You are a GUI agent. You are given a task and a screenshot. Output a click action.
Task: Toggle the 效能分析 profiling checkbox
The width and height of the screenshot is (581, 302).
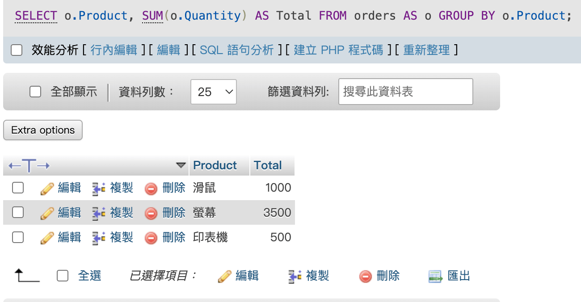coord(17,50)
